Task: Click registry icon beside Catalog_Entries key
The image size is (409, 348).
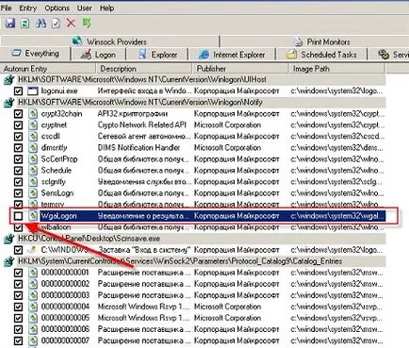Action: 9,261
